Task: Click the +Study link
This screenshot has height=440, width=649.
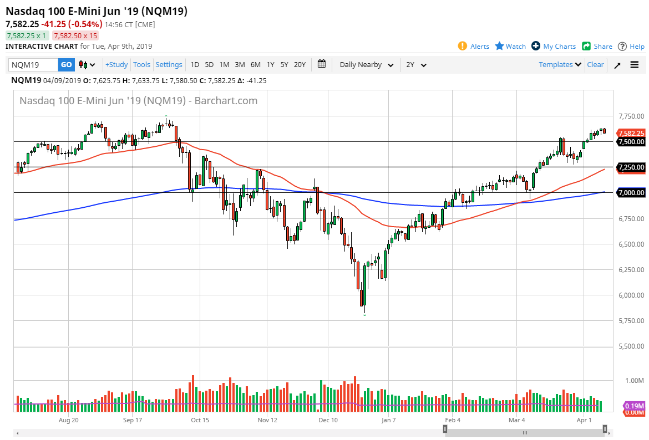Action: tap(116, 65)
